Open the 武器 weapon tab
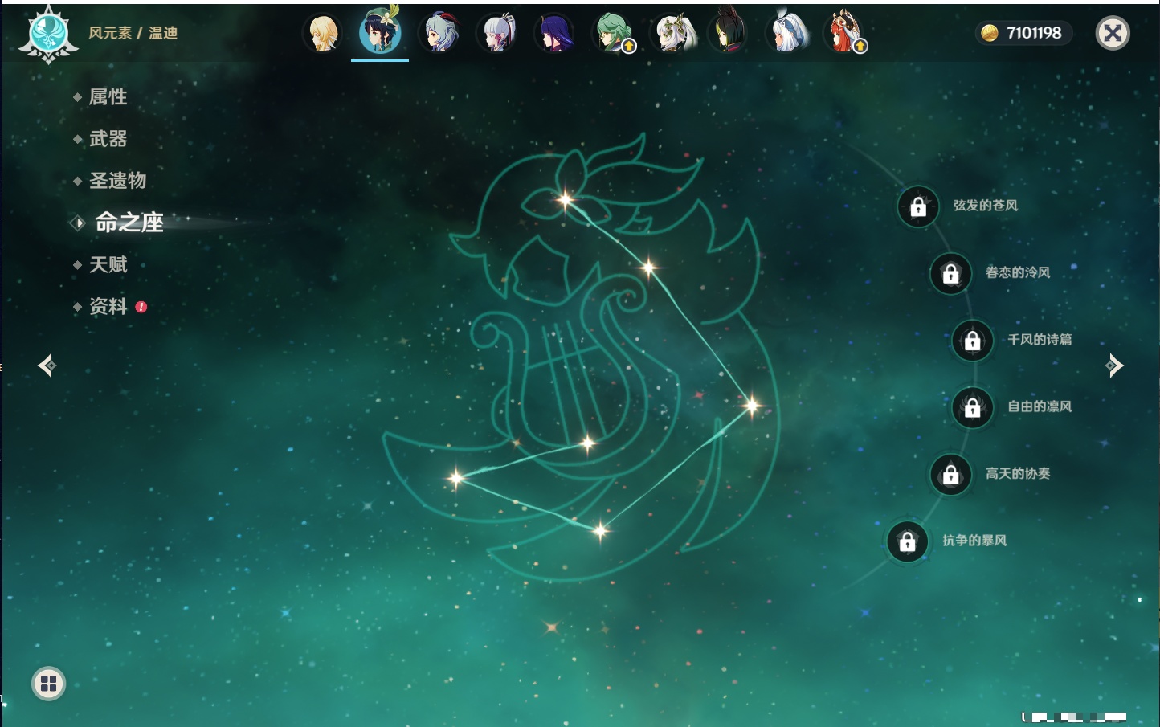Screen dimensions: 1160x727 (108, 139)
